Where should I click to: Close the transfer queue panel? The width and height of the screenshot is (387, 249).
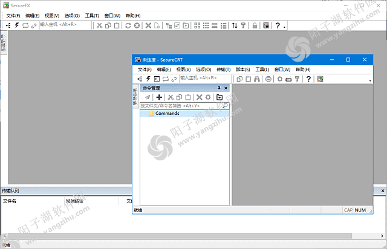(x=383, y=191)
